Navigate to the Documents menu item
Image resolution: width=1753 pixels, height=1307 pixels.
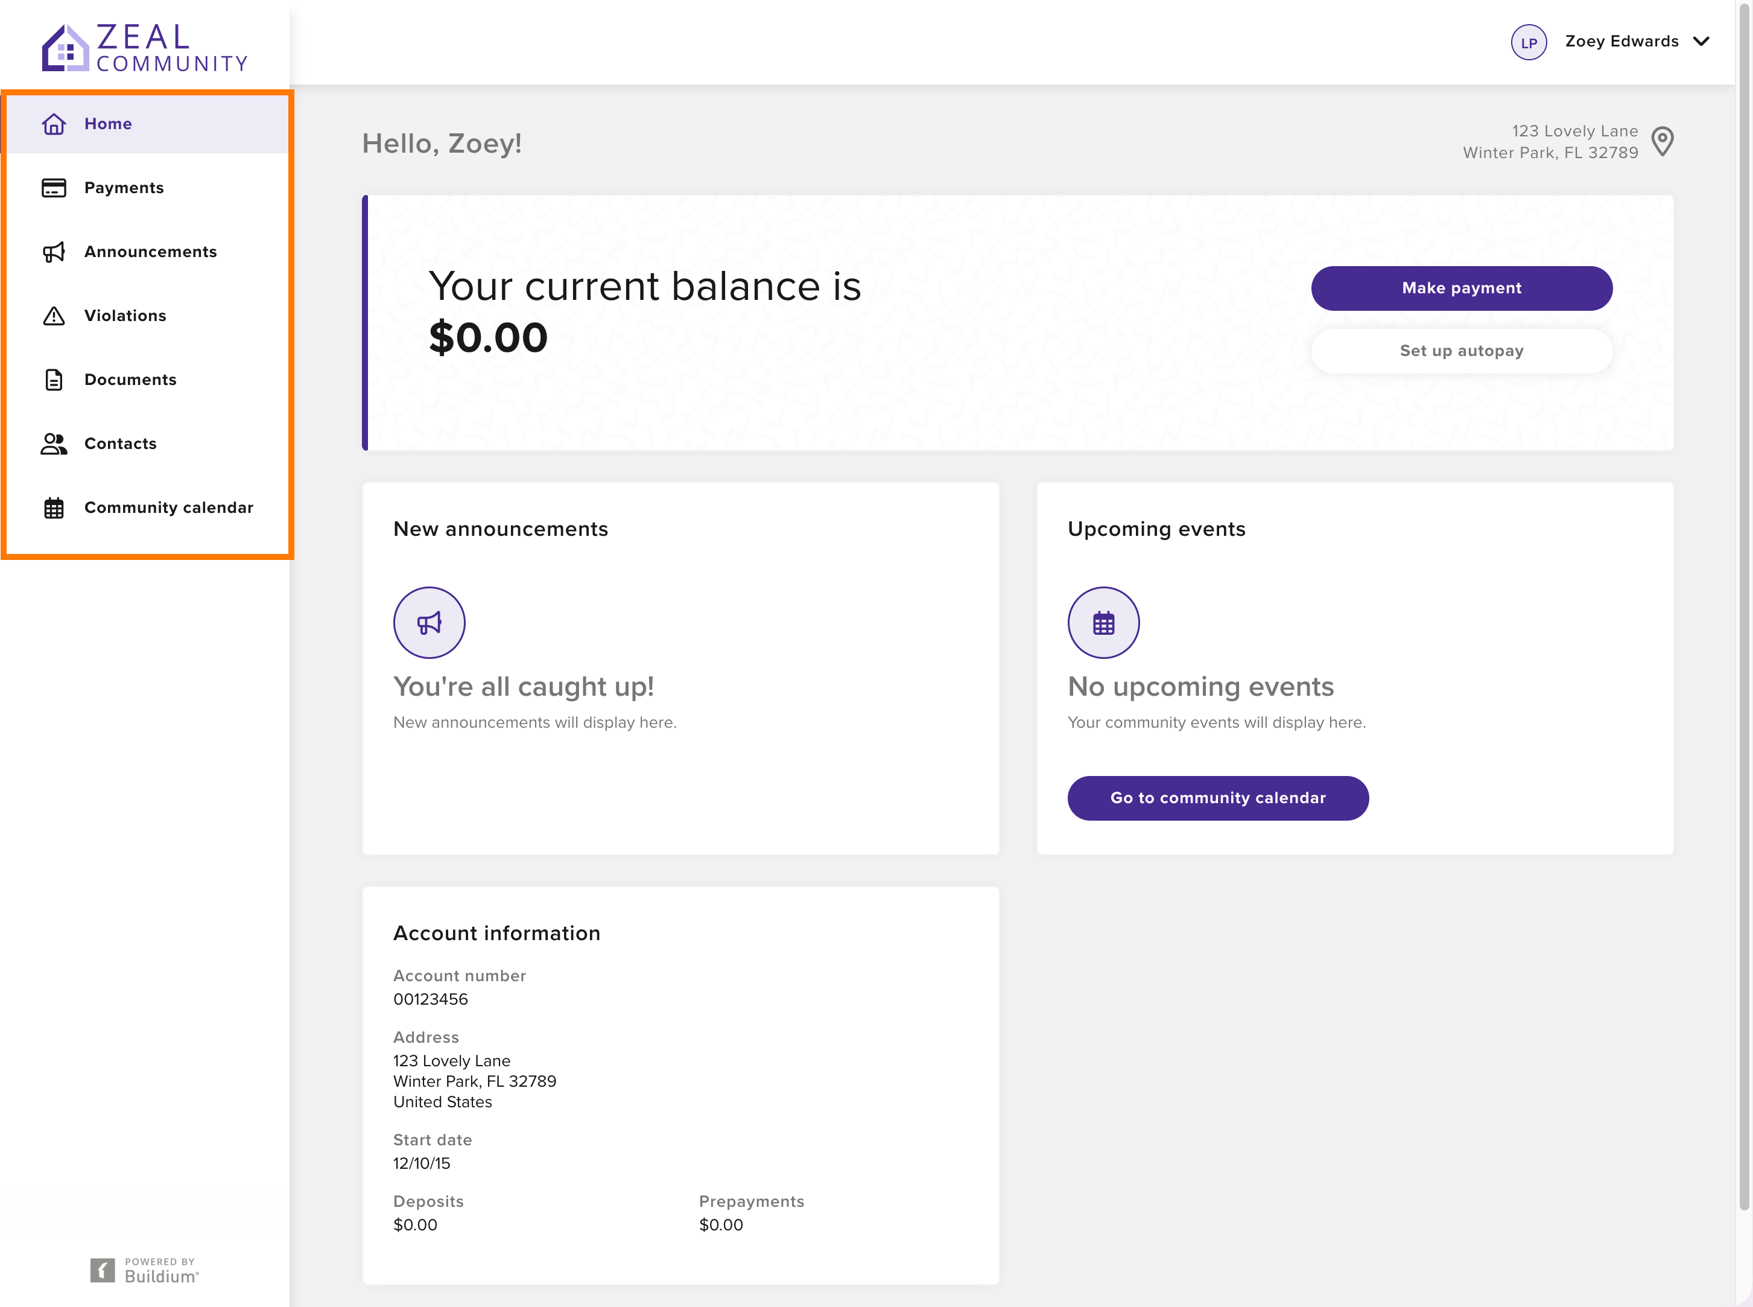[146, 380]
